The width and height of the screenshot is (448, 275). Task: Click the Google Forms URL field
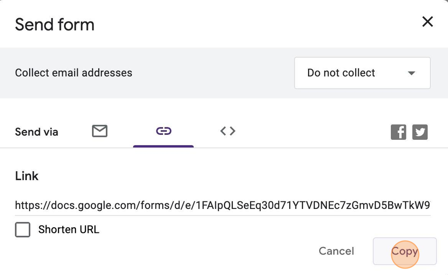(222, 206)
